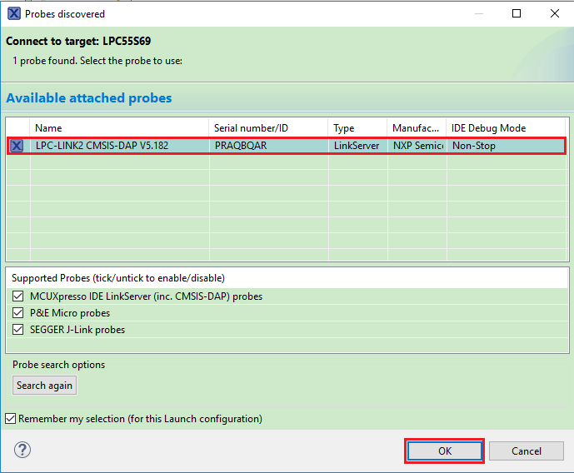Viewport: 574px width, 473px height.
Task: Click the probe icon in LPC-LINK2 row
Action: [17, 146]
